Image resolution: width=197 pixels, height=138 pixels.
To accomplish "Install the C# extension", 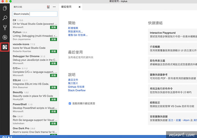I will coord(53,27).
